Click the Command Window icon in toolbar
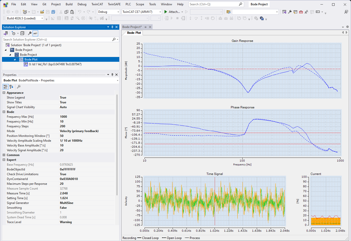Viewport: 351px width, 241px height. coord(318,12)
